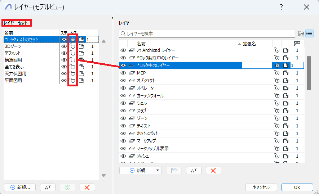Rename selected layer set with A button
Viewport: 319px width, 194px height.
(x=48, y=187)
